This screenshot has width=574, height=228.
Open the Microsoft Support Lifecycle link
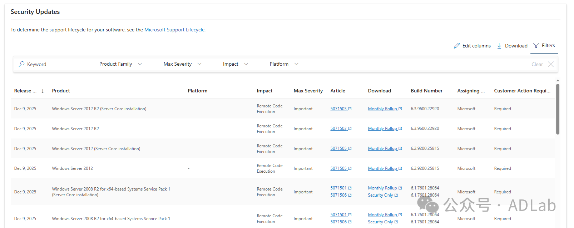pos(174,30)
